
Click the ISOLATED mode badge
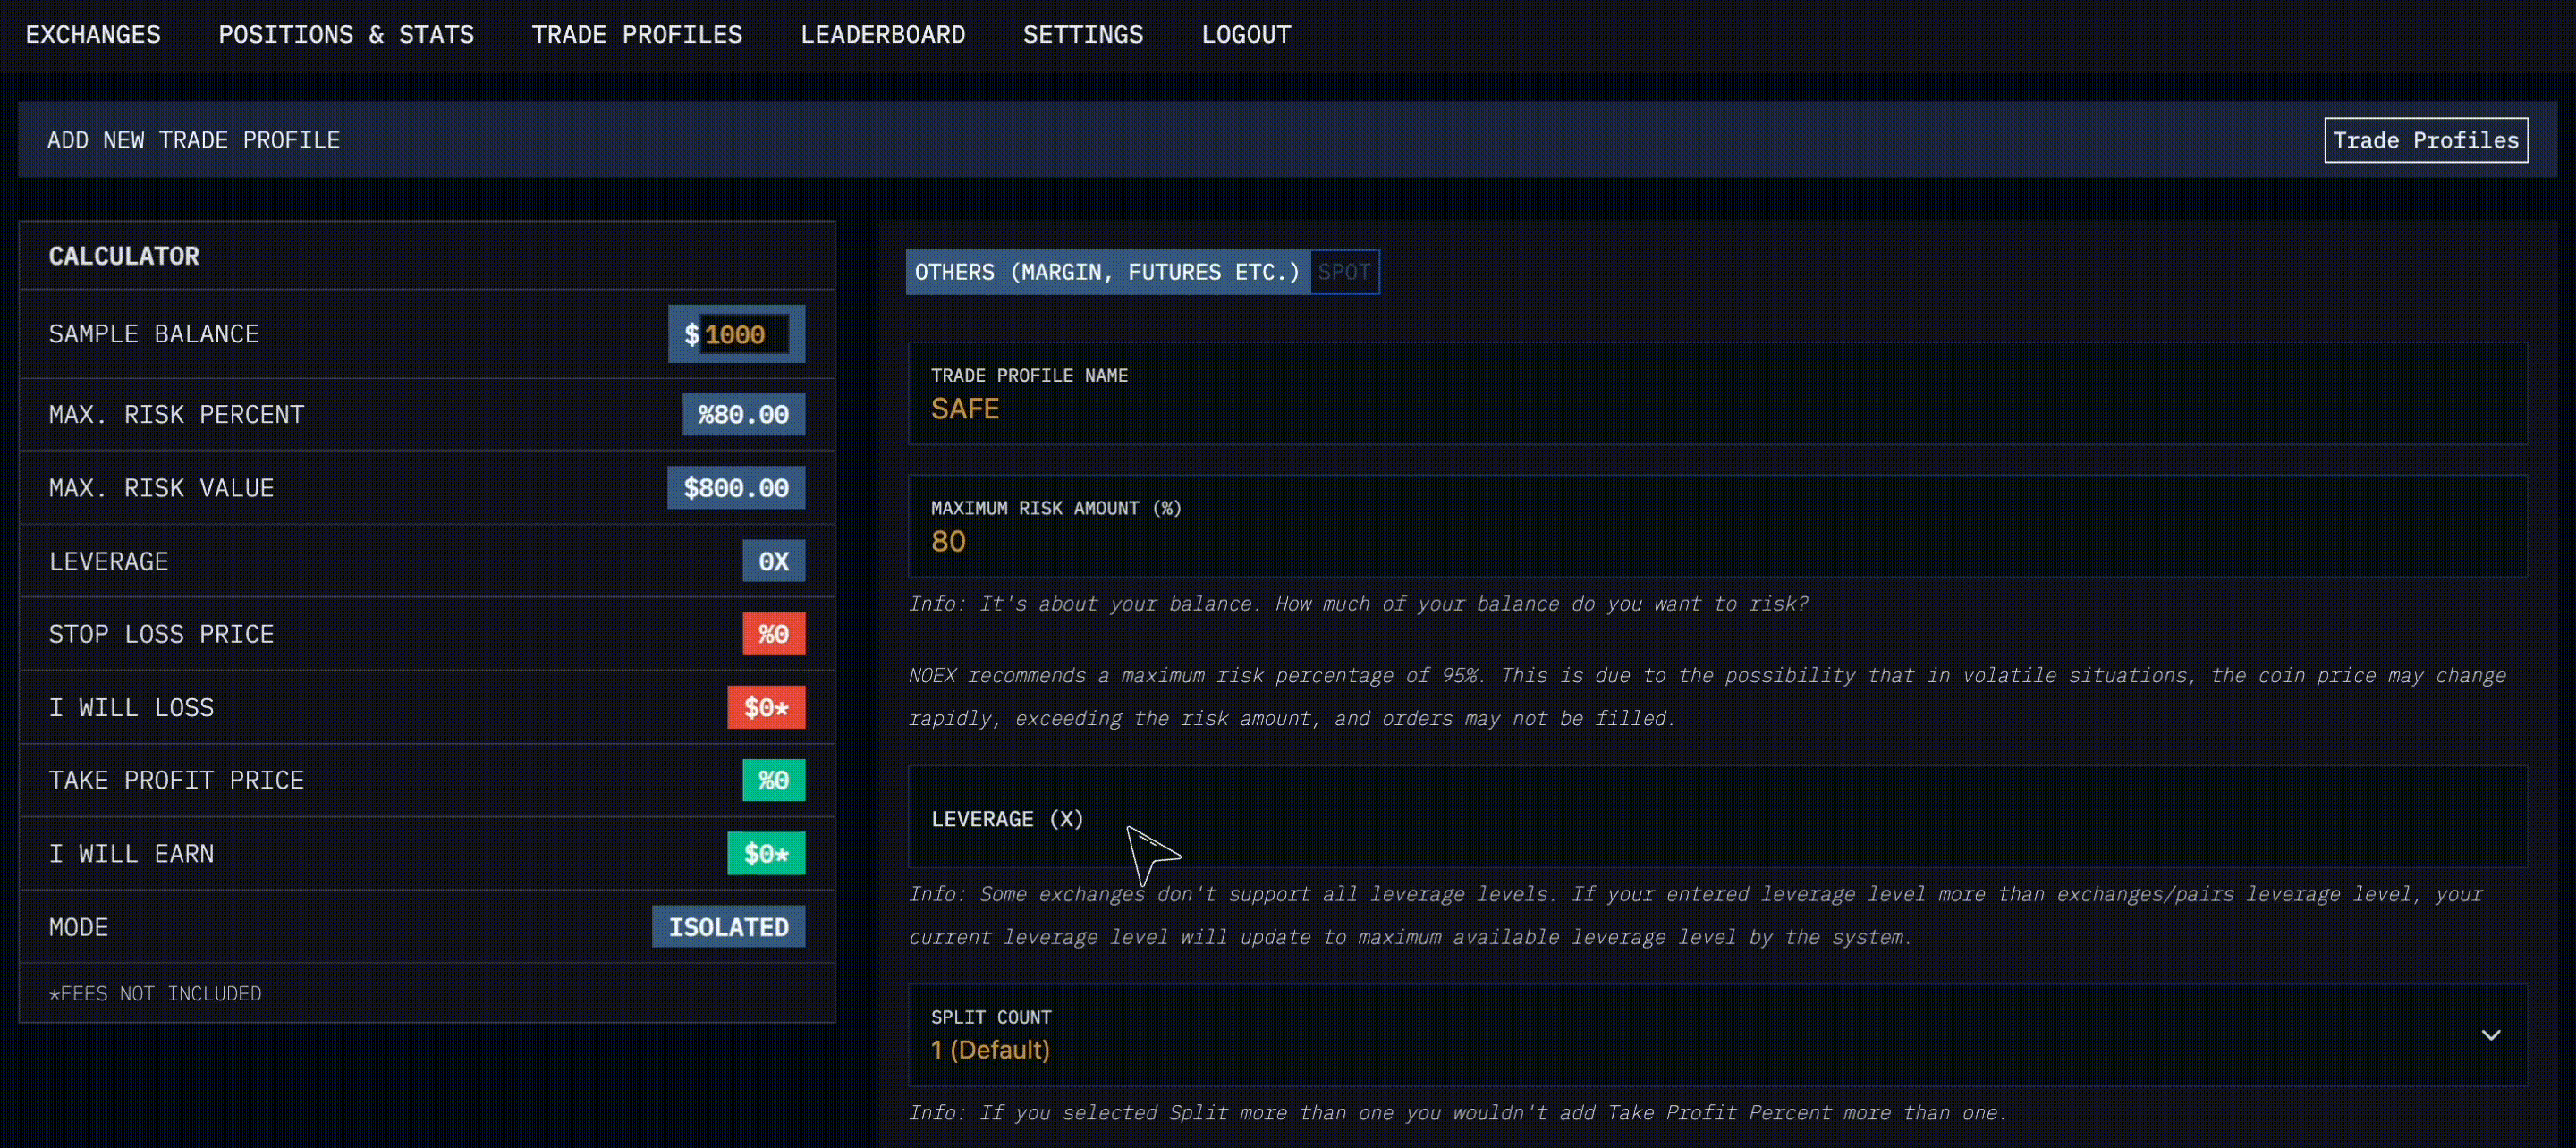[728, 927]
